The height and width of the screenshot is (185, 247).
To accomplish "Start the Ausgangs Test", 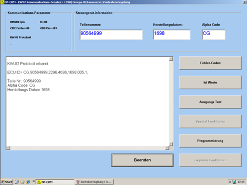I will click(x=210, y=102).
